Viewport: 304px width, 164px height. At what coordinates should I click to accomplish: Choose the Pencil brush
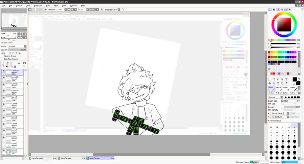click(272, 89)
